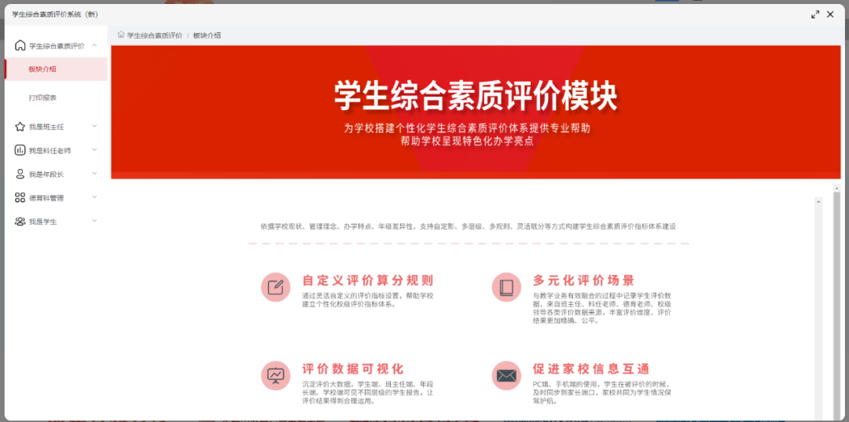
Task: Collapse the 学生综合素质评价 sidebar section
Action: [94, 46]
